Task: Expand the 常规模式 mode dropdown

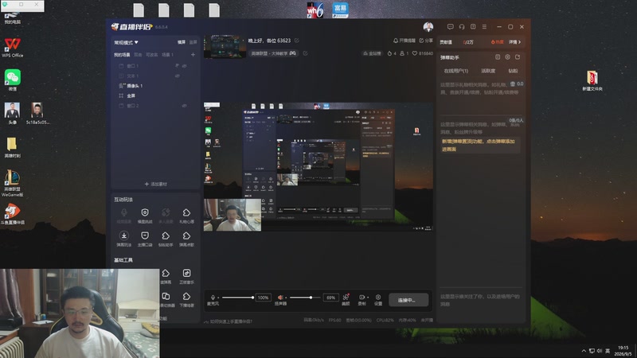Action: point(126,42)
